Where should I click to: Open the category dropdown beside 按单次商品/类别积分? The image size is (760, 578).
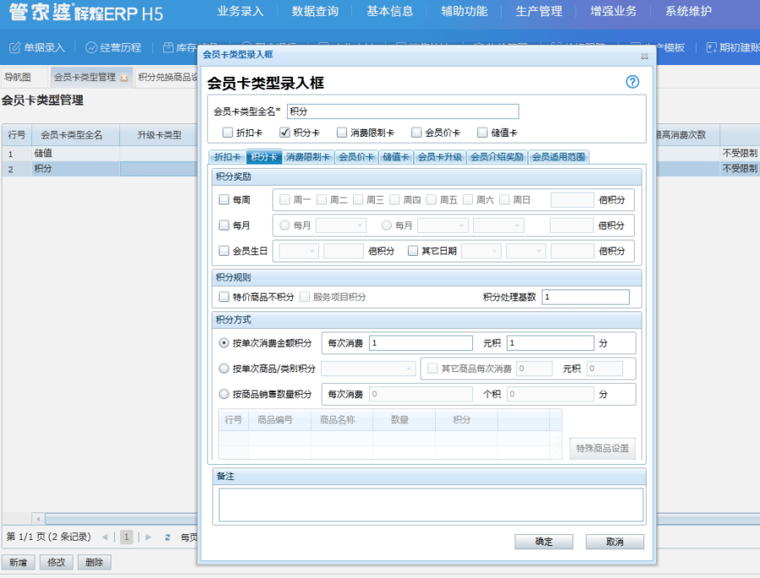(367, 369)
